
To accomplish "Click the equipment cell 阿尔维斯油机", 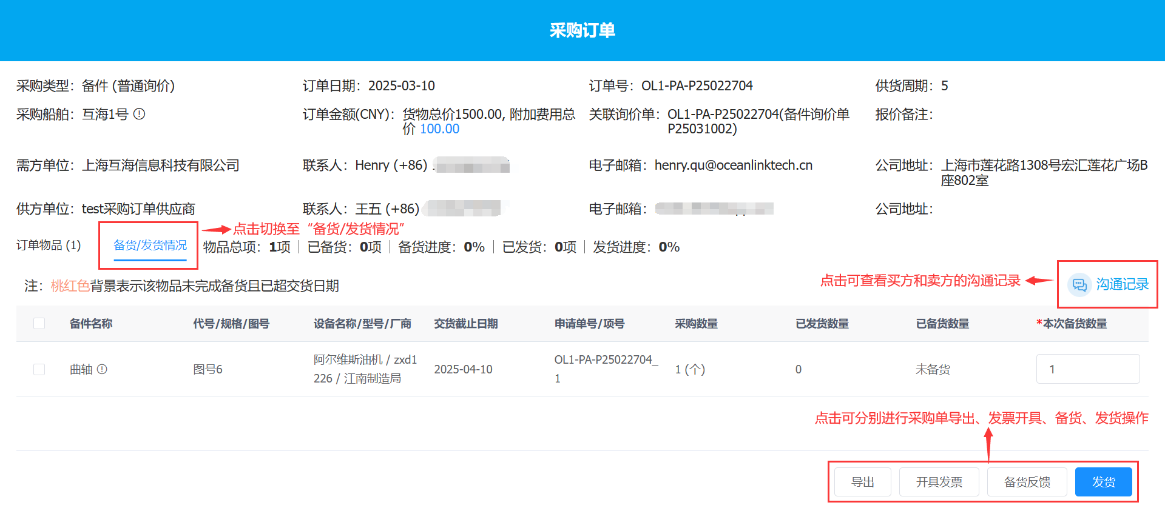I will point(365,369).
